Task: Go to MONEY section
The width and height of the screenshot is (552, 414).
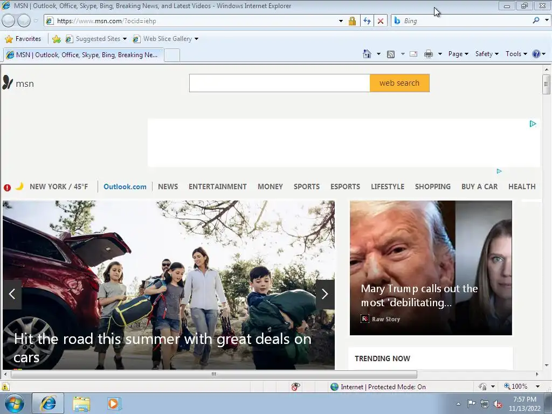Action: pyautogui.click(x=271, y=187)
